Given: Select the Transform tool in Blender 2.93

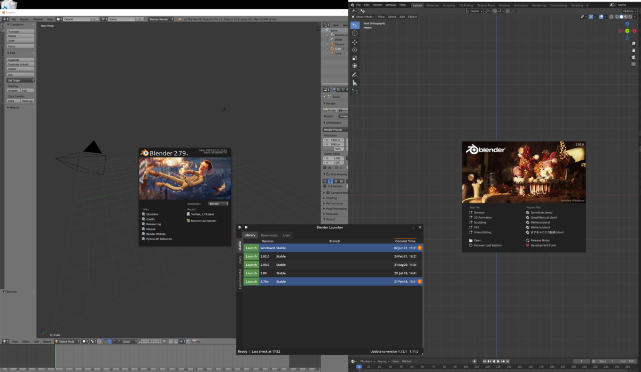Looking at the screenshot, I should [x=355, y=66].
